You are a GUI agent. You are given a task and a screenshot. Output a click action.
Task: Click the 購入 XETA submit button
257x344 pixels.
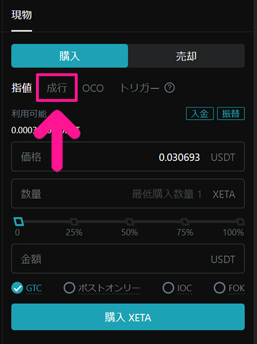coord(128,317)
